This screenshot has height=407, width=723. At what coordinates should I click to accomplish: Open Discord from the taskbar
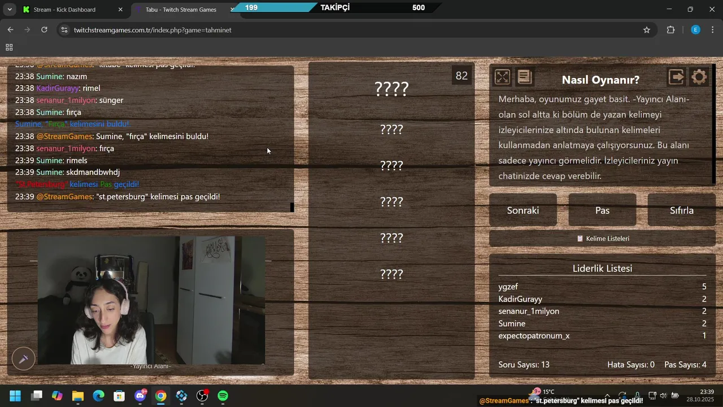[140, 396]
